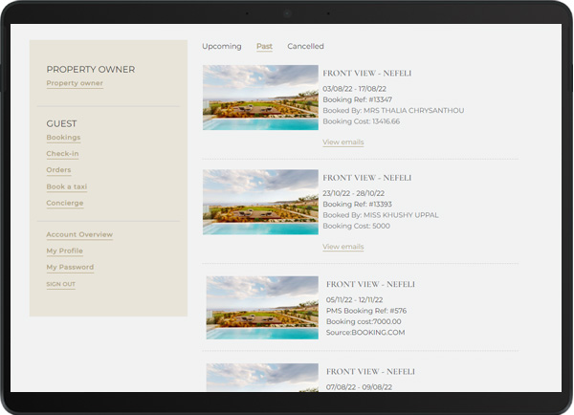
Task: Click the Front View - Nefeli title above 05/11/22
Action: [x=370, y=284]
